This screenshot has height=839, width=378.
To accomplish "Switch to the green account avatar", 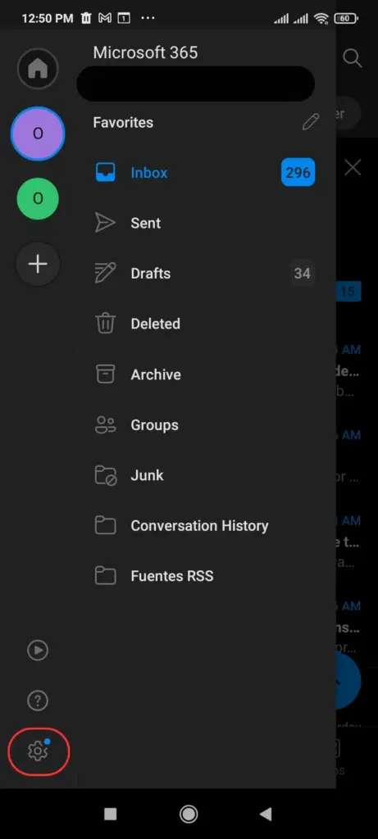I will click(x=38, y=198).
